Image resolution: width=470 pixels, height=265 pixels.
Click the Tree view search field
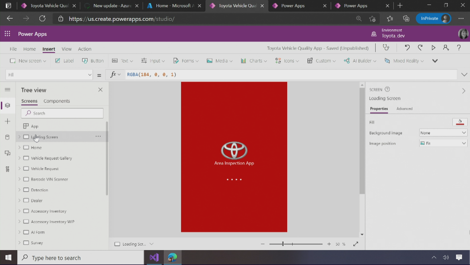(62, 113)
